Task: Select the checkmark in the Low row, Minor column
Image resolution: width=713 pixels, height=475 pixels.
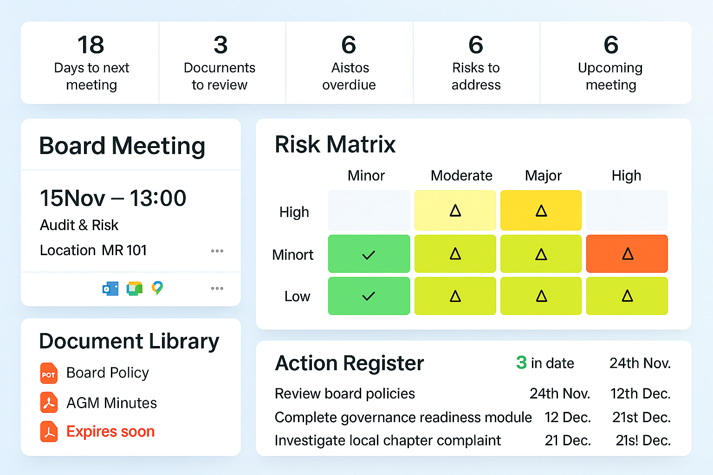Action: coord(369,296)
